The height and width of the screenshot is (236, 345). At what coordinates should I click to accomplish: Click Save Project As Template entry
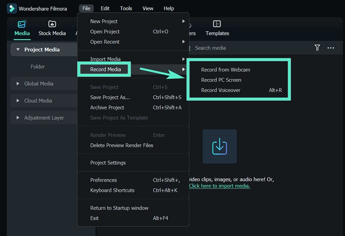(133, 118)
